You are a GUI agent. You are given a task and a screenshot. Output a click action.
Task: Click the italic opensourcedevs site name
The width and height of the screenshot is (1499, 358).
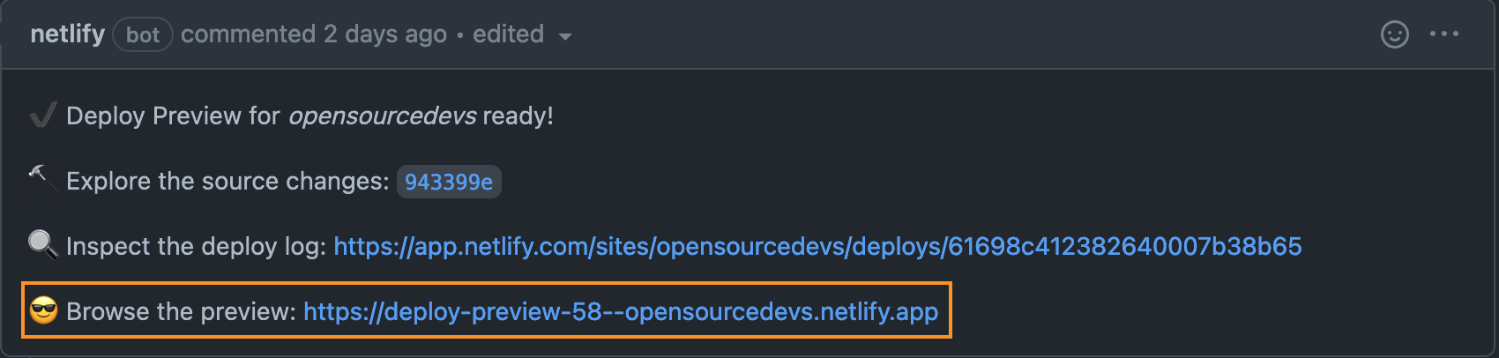click(x=382, y=116)
